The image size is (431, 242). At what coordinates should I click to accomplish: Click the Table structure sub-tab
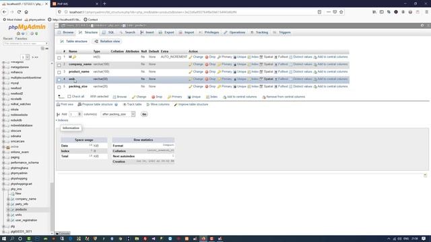point(73,42)
